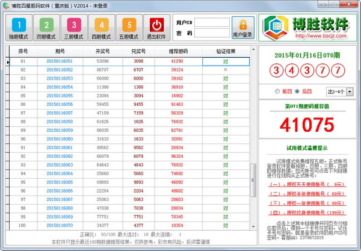Open link 授权半年使用帐号 (69元)

pyautogui.click(x=307, y=194)
